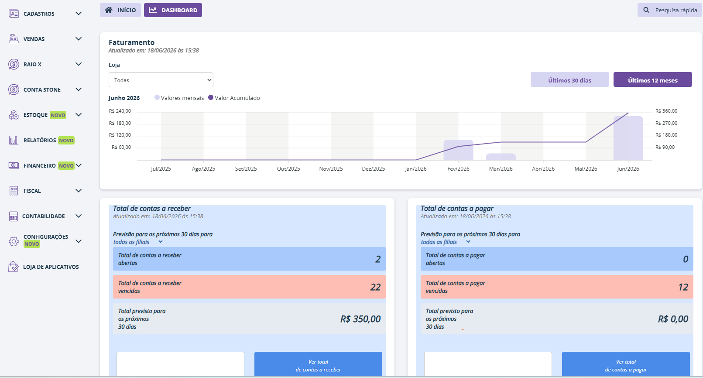Click the Vendas cash register icon
The width and height of the screenshot is (703, 378).
click(x=14, y=39)
